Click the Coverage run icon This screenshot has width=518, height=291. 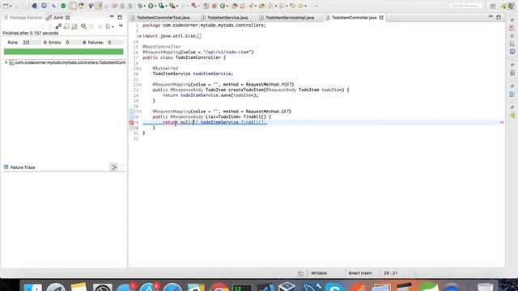click(161, 6)
